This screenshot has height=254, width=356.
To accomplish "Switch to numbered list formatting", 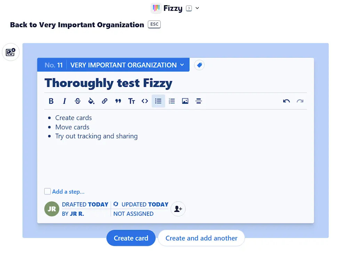I will (172, 101).
